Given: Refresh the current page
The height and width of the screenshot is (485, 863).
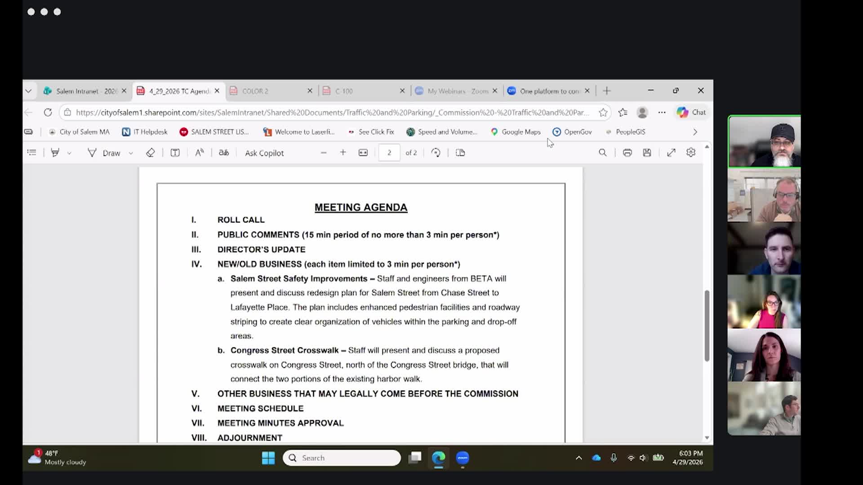Looking at the screenshot, I should click(48, 112).
